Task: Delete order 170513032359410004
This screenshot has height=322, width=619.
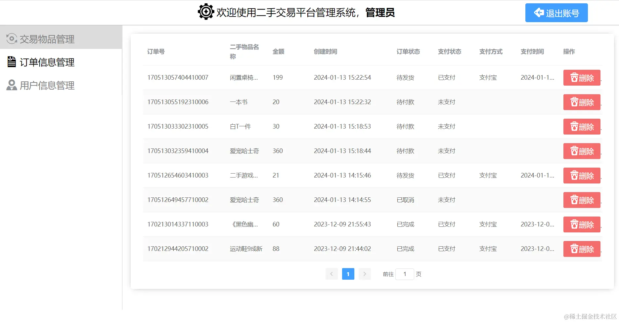Action: (x=582, y=151)
